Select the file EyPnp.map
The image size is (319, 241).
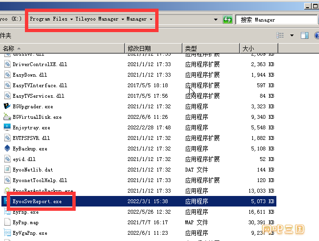point(26,222)
